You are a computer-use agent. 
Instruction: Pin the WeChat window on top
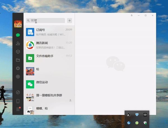(132, 15)
